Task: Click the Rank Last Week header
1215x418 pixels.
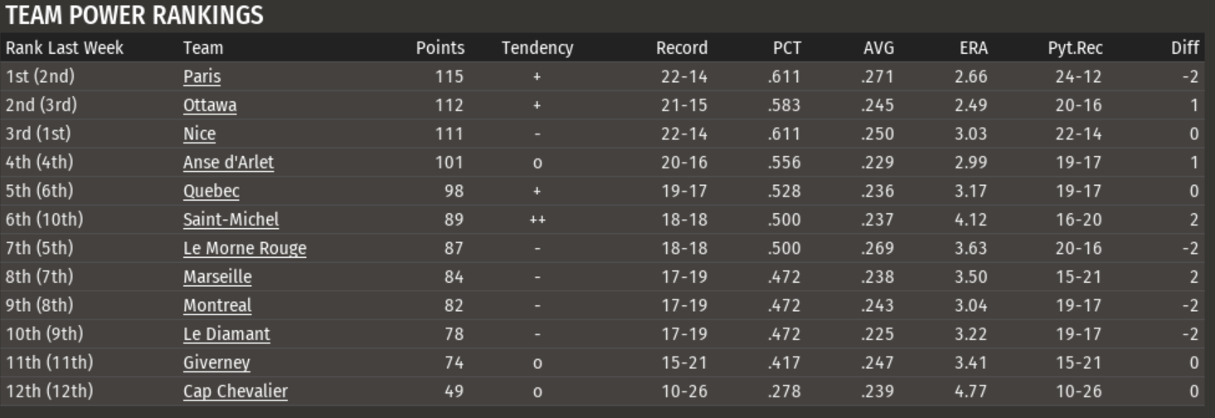Action: (64, 48)
